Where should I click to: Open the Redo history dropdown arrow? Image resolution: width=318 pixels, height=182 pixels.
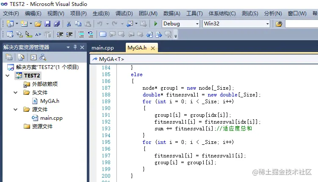[x=122, y=24]
